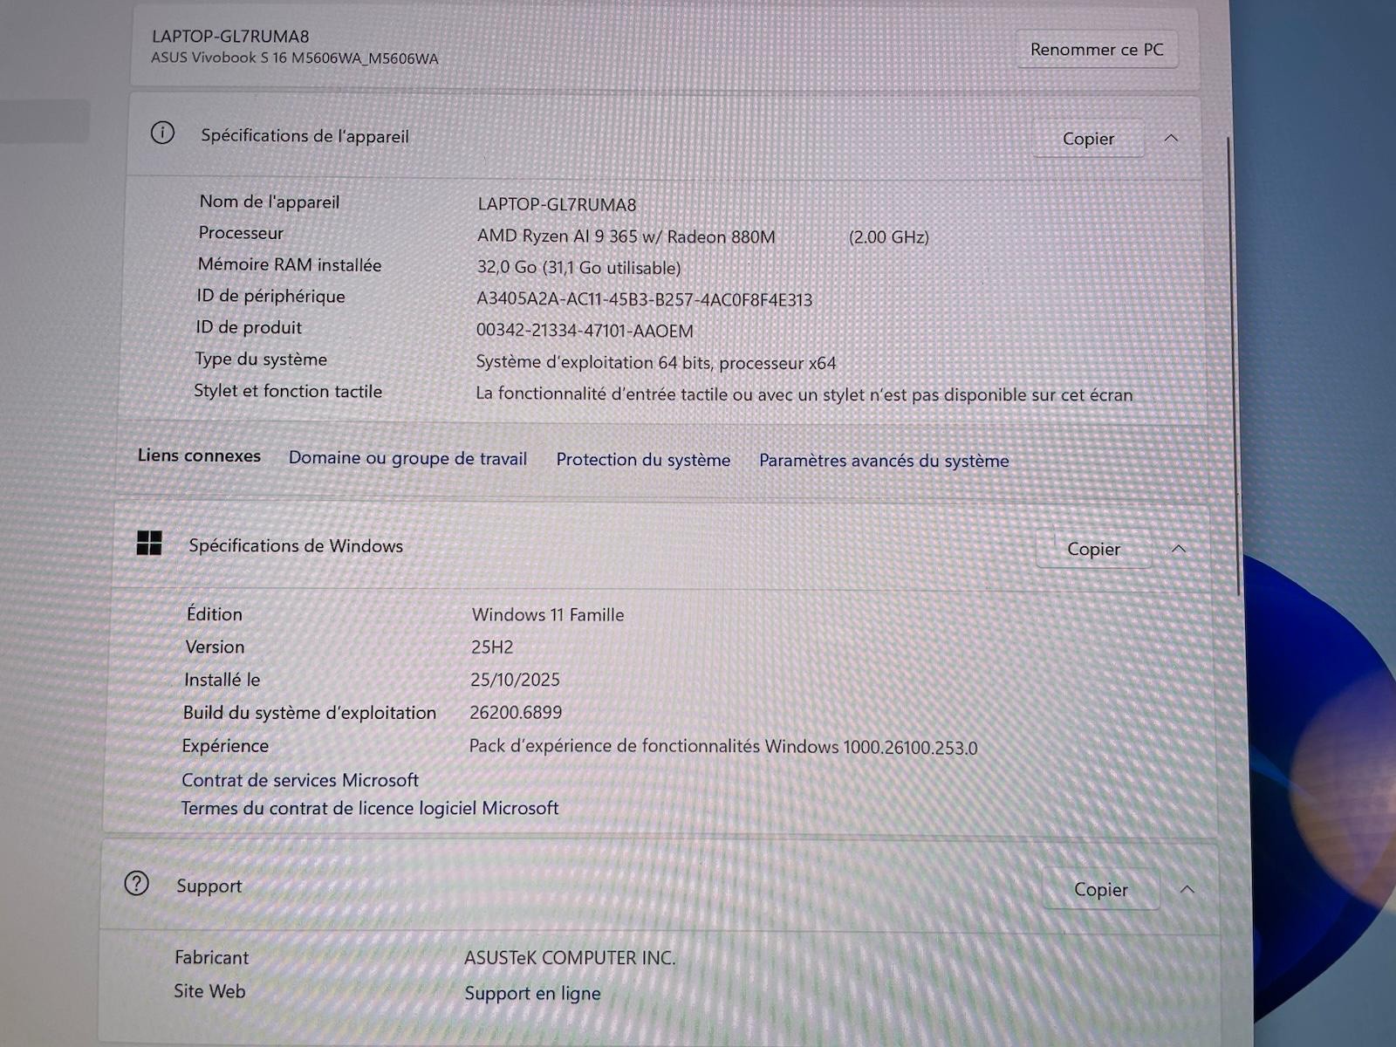Open Contrat de services Microsoft link

[x=300, y=780]
